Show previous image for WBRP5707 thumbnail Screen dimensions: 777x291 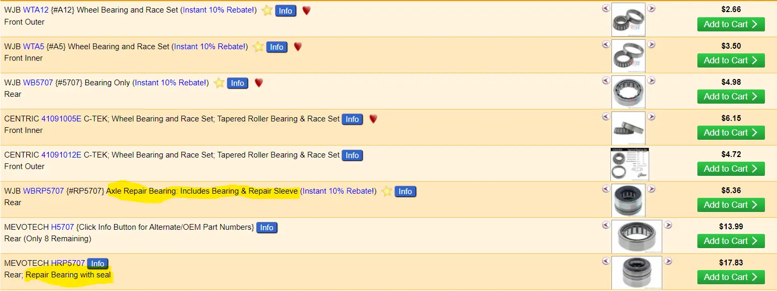point(606,189)
